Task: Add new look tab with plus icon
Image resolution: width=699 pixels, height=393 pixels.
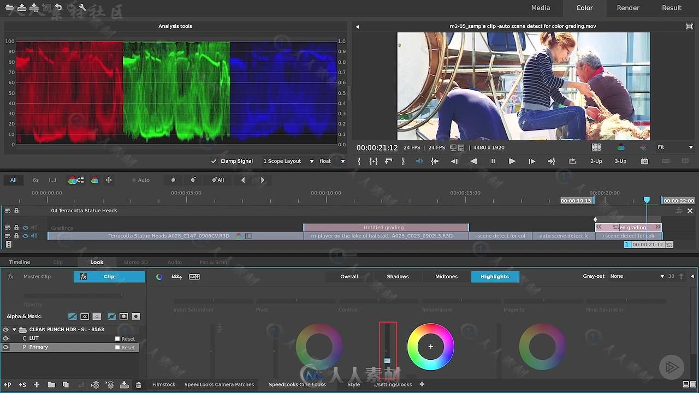Action: click(x=422, y=384)
